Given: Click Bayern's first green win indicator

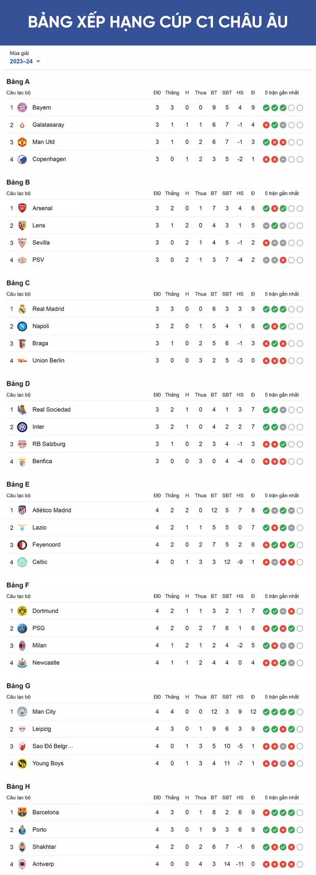Looking at the screenshot, I should [266, 108].
